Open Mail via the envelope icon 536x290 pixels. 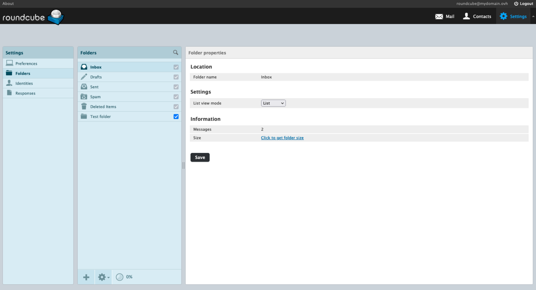click(x=439, y=16)
